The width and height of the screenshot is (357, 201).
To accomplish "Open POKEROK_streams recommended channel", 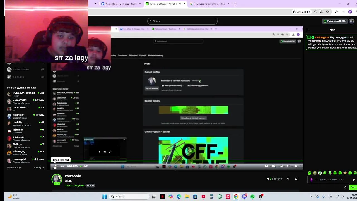I will click(25, 94).
